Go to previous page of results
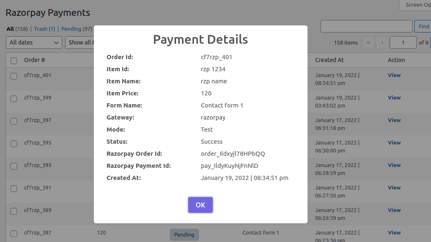431x242 pixels. coord(382,42)
